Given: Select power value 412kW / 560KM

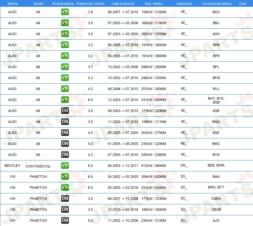Looking at the screenshot, I should 153,166.
